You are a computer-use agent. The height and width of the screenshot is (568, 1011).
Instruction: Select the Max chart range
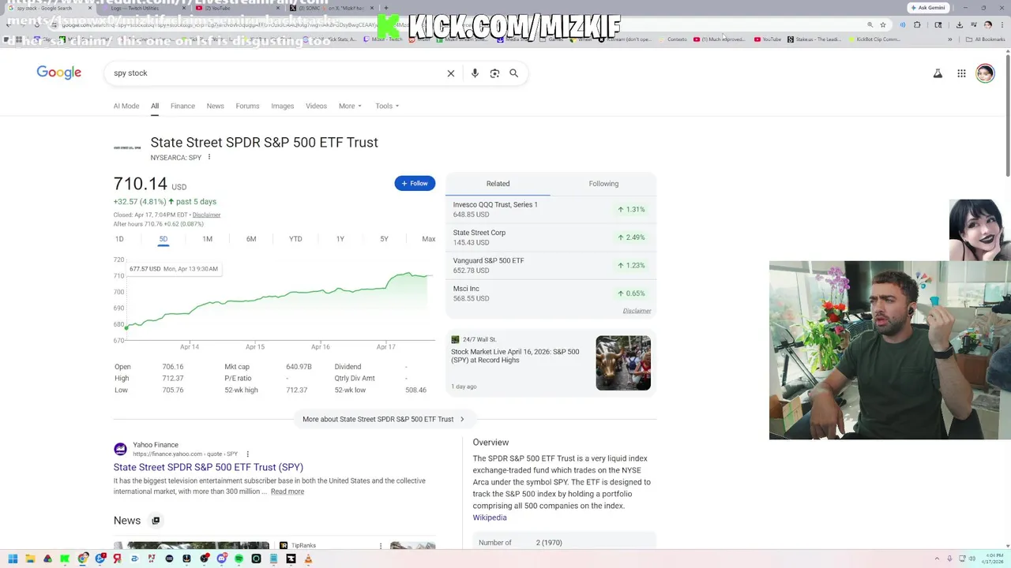tap(428, 239)
